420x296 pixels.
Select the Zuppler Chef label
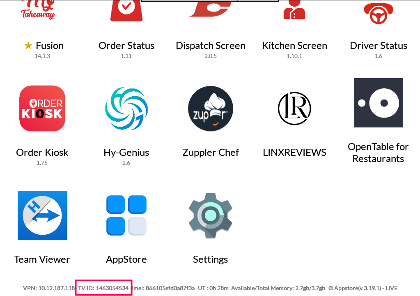coord(211,152)
